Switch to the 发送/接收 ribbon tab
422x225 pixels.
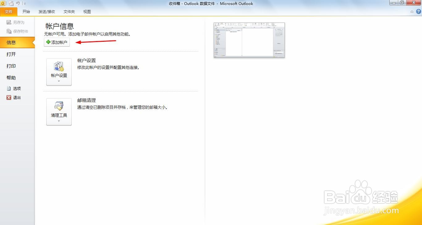(47, 12)
